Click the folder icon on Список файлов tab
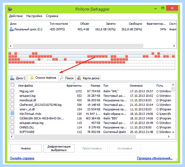 31,77
